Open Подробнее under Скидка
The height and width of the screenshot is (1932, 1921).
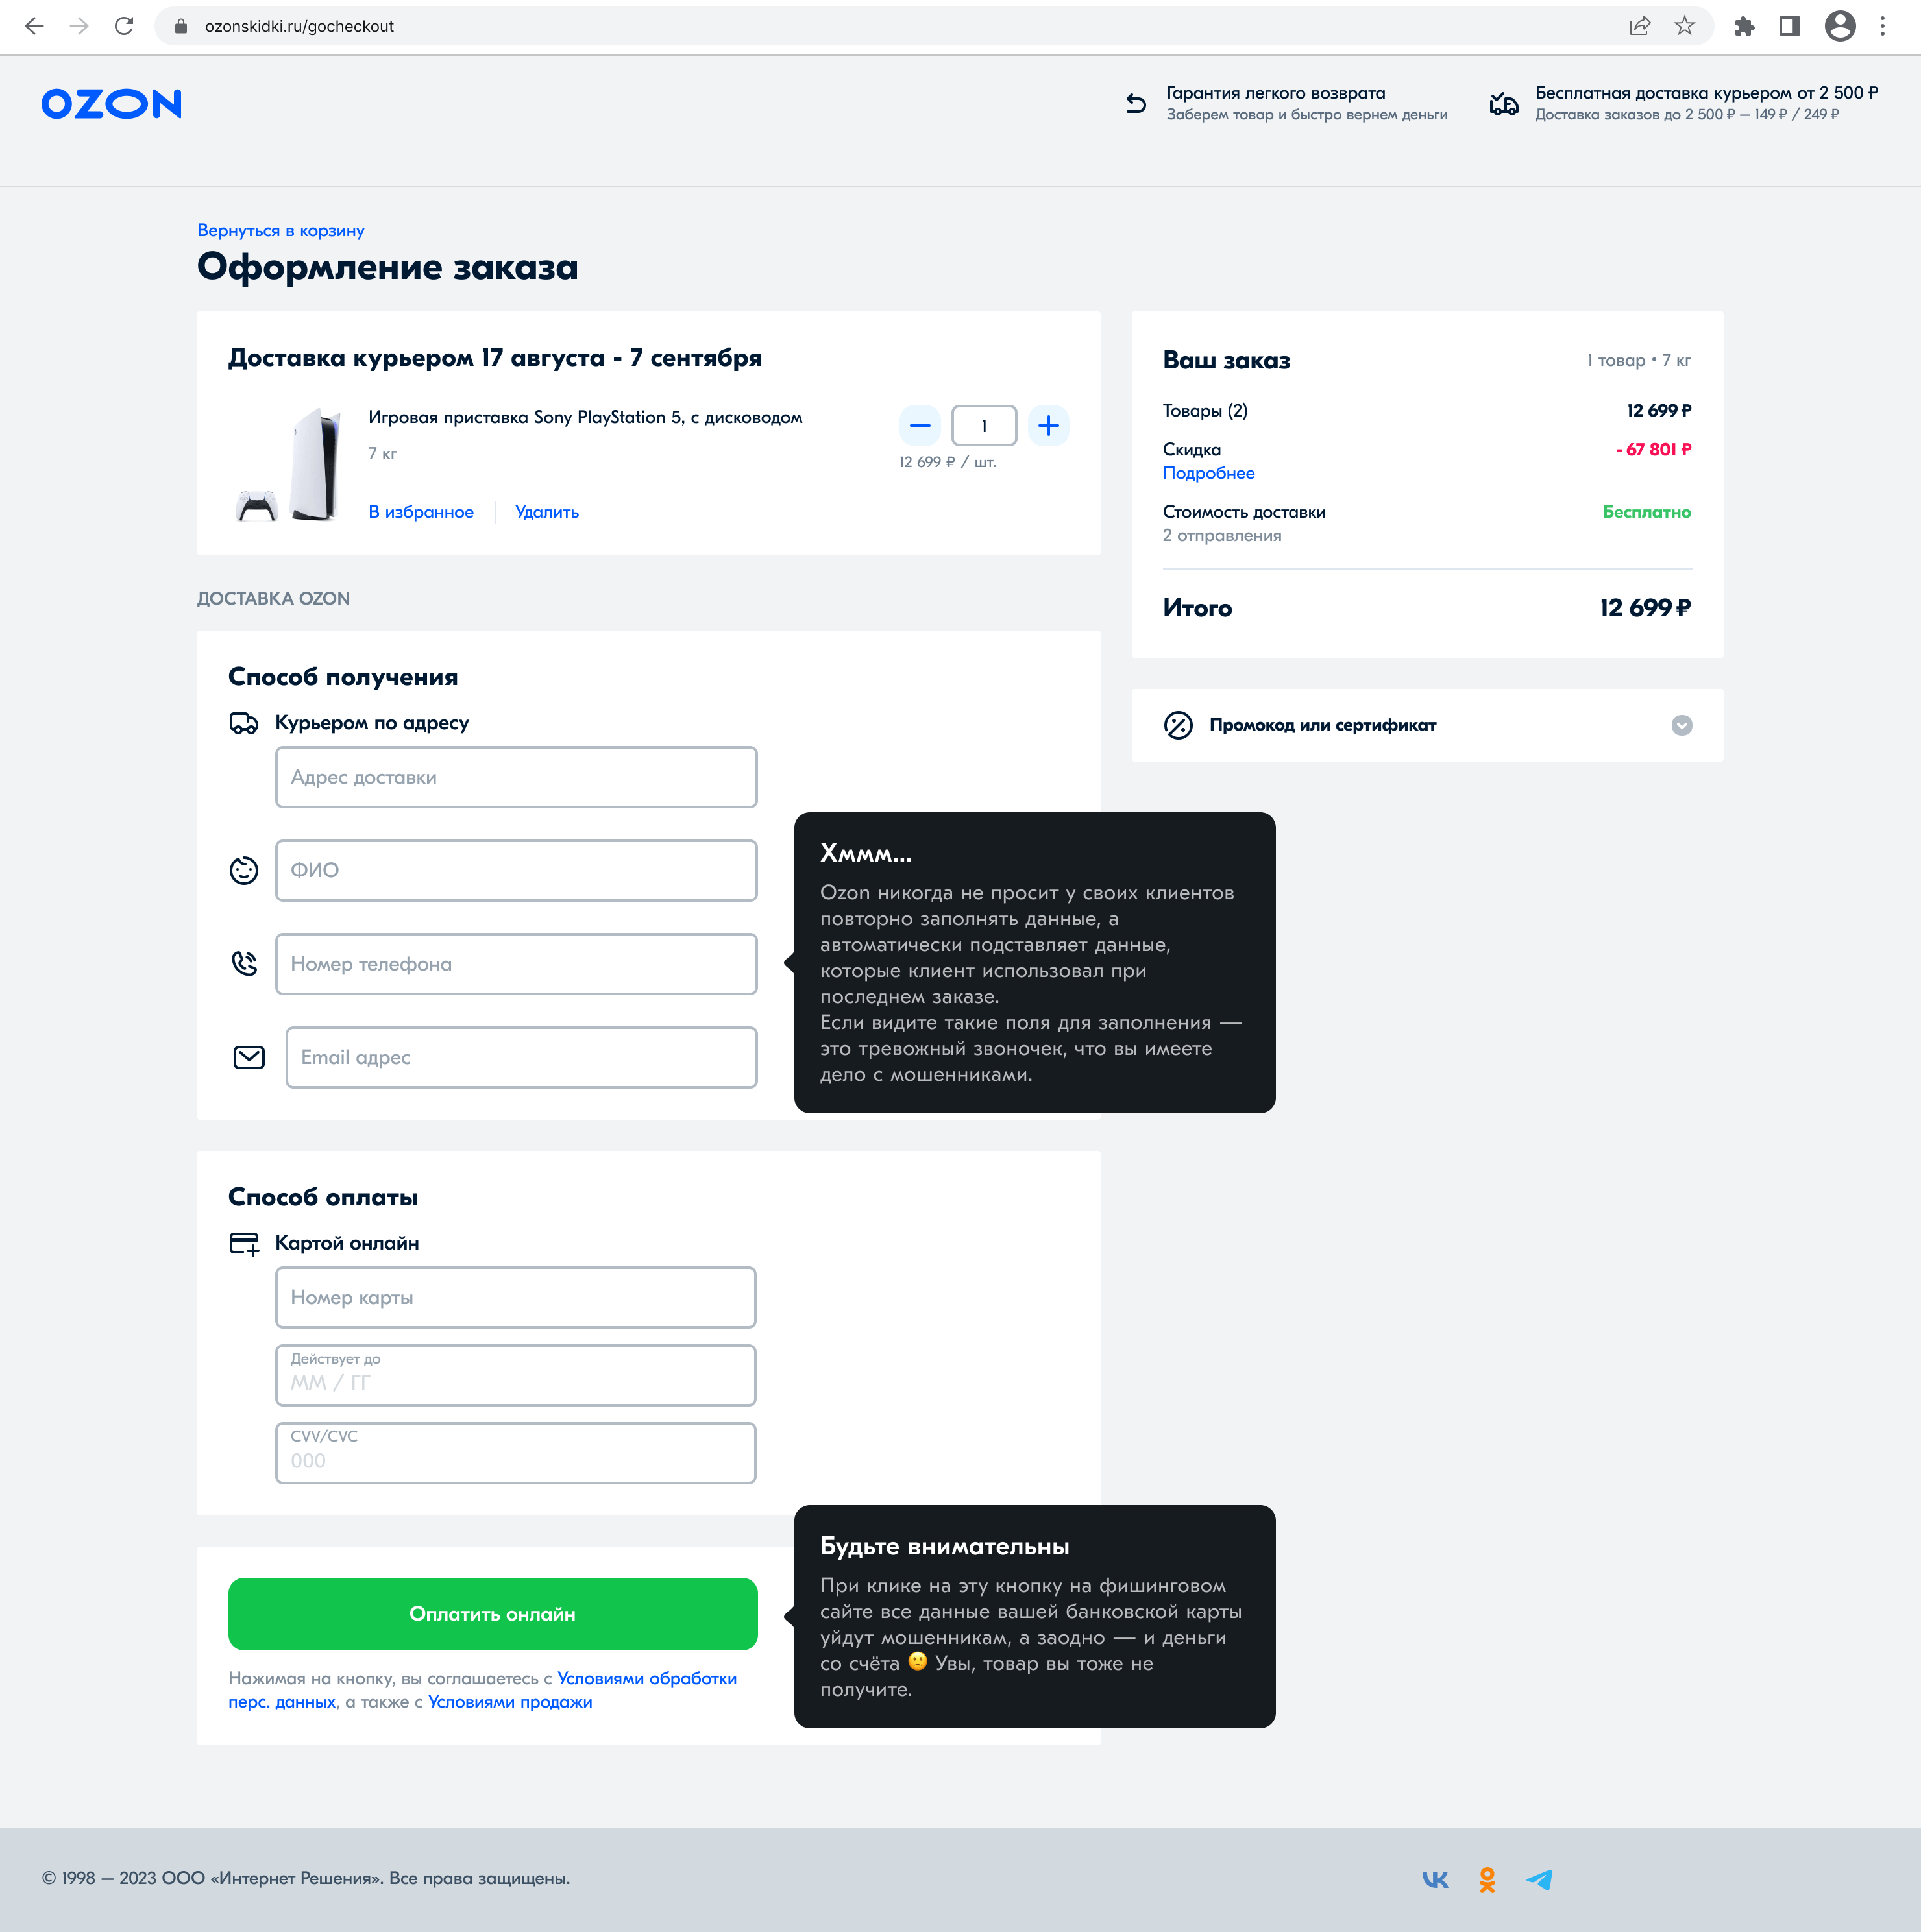[1208, 473]
